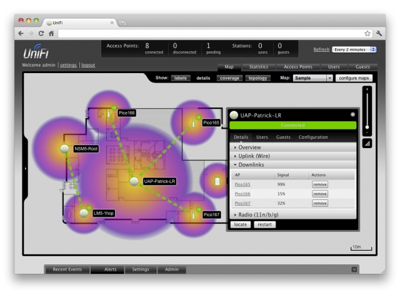This screenshot has height=300, width=400.
Task: Click the browser forward arrow
Action: click(31, 33)
